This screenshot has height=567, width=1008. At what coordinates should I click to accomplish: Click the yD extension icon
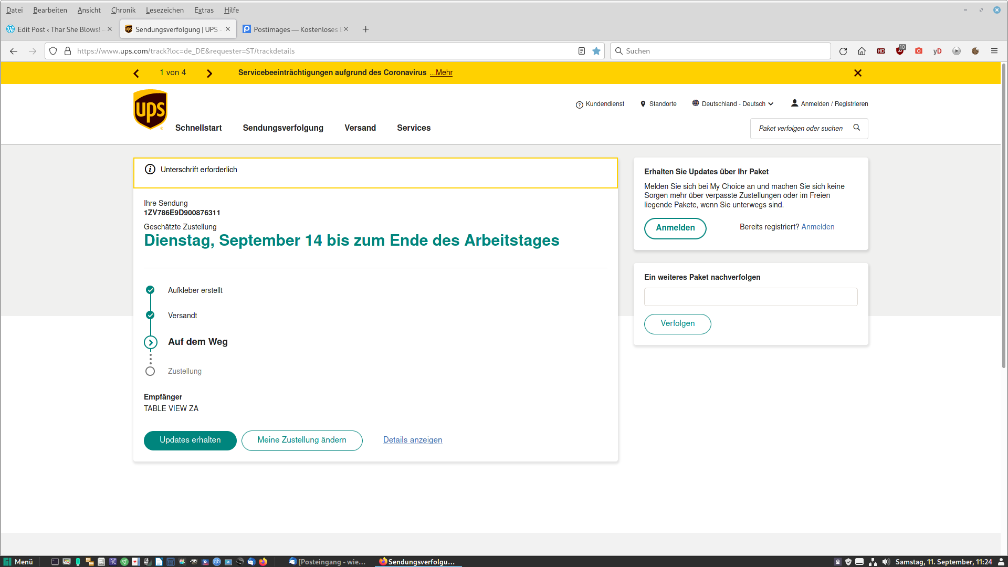pos(938,51)
